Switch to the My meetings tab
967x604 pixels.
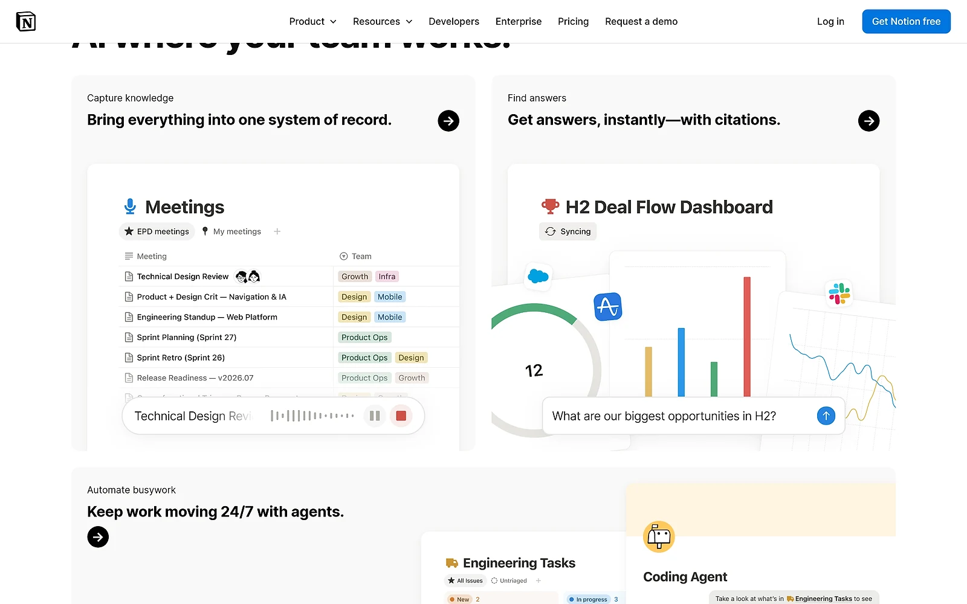tap(231, 231)
